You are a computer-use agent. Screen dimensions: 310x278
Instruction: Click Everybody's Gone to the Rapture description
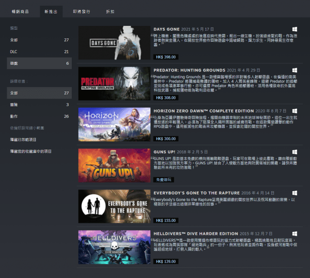[223, 202]
